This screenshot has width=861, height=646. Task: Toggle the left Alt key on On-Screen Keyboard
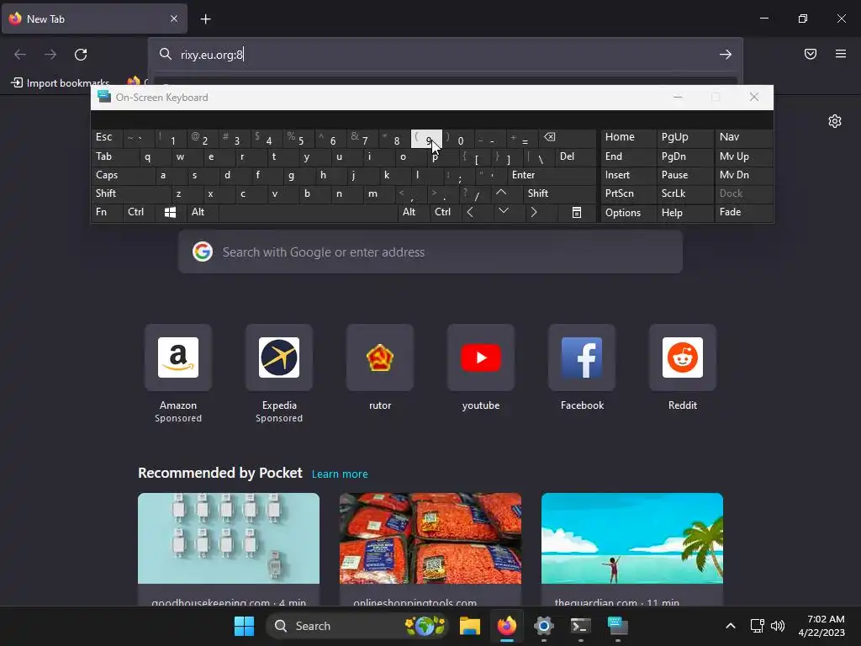point(202,213)
